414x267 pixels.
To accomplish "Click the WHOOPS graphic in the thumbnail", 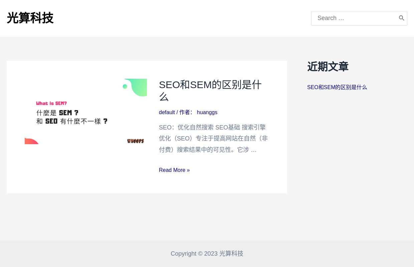I will tap(136, 141).
